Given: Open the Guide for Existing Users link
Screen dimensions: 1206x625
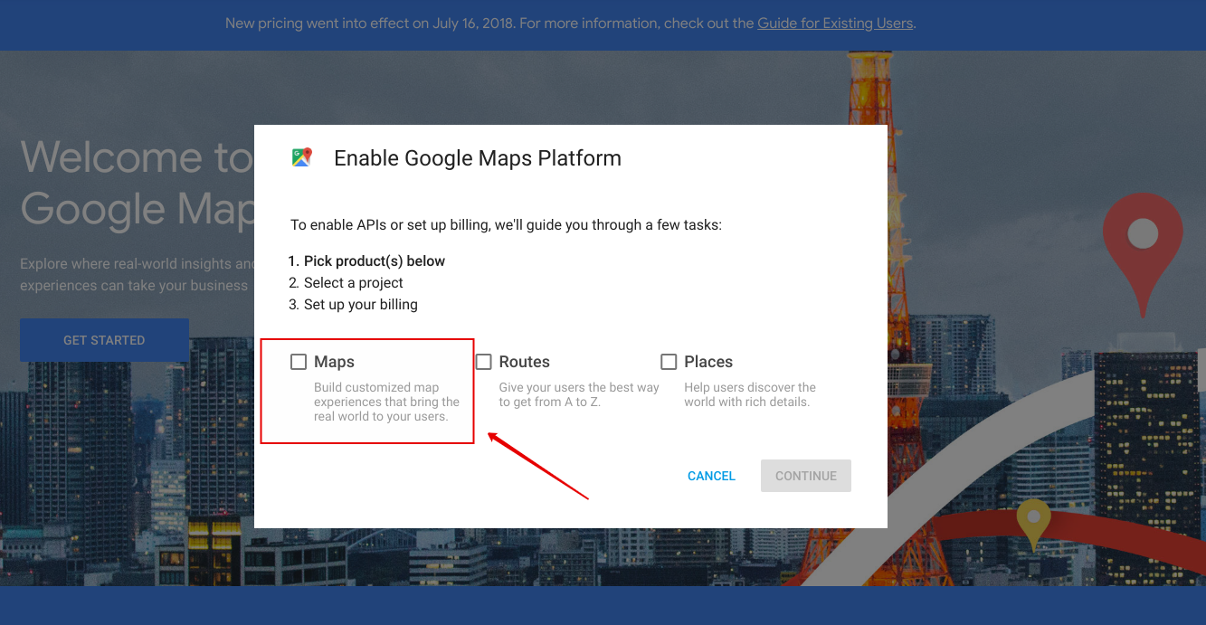Looking at the screenshot, I should click(833, 23).
